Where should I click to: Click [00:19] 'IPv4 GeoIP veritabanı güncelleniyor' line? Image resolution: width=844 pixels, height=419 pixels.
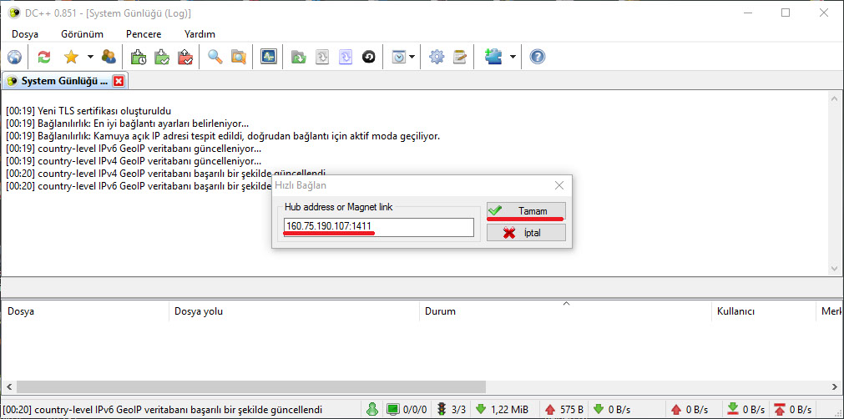(134, 161)
